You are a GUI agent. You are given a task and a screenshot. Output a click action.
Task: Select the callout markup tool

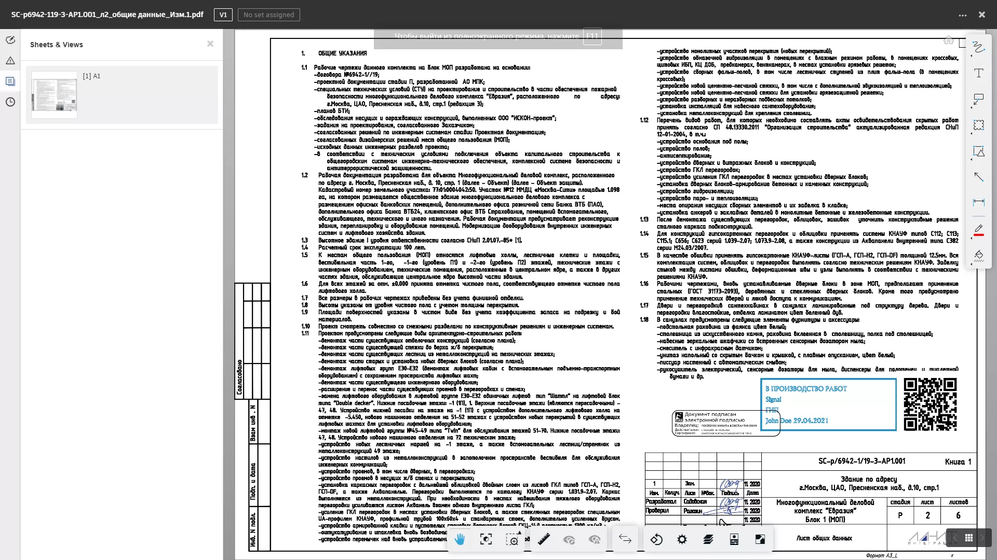click(x=978, y=99)
